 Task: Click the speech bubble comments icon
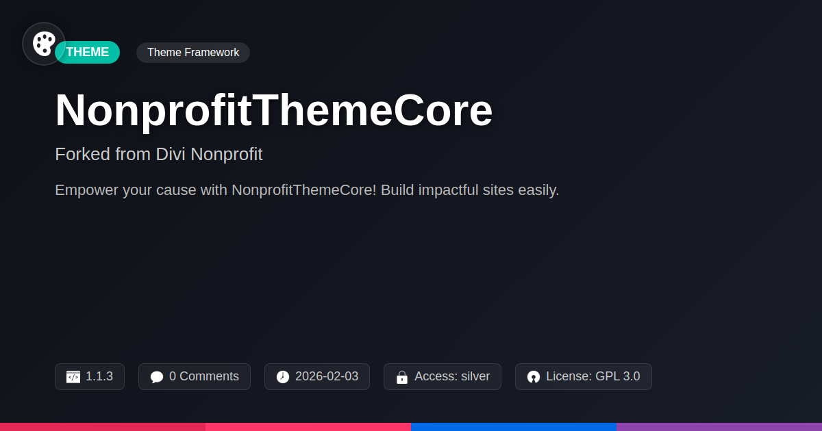click(x=157, y=377)
